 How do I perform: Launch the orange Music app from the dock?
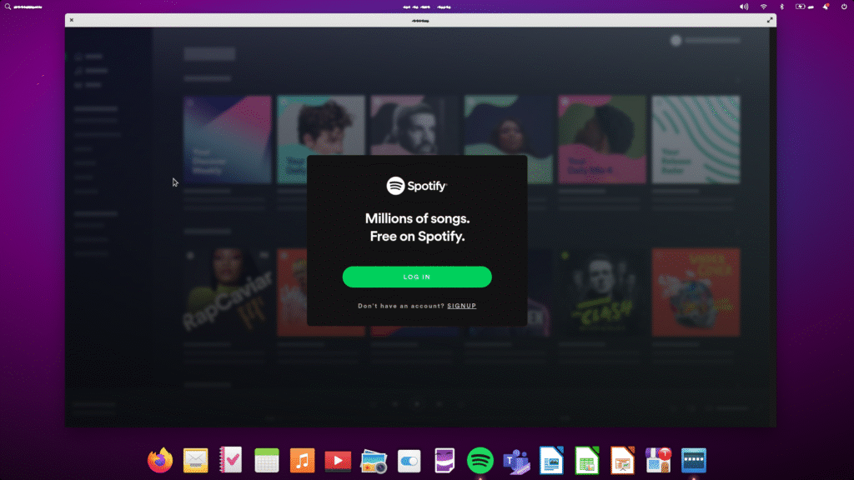coord(302,460)
